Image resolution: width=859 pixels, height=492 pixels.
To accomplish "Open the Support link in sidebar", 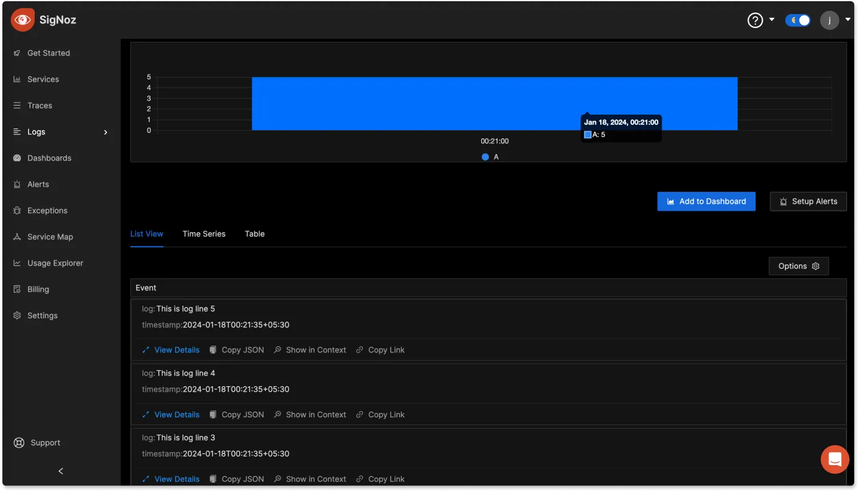I will pos(45,443).
